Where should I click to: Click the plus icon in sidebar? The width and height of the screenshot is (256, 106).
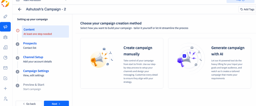(5, 88)
